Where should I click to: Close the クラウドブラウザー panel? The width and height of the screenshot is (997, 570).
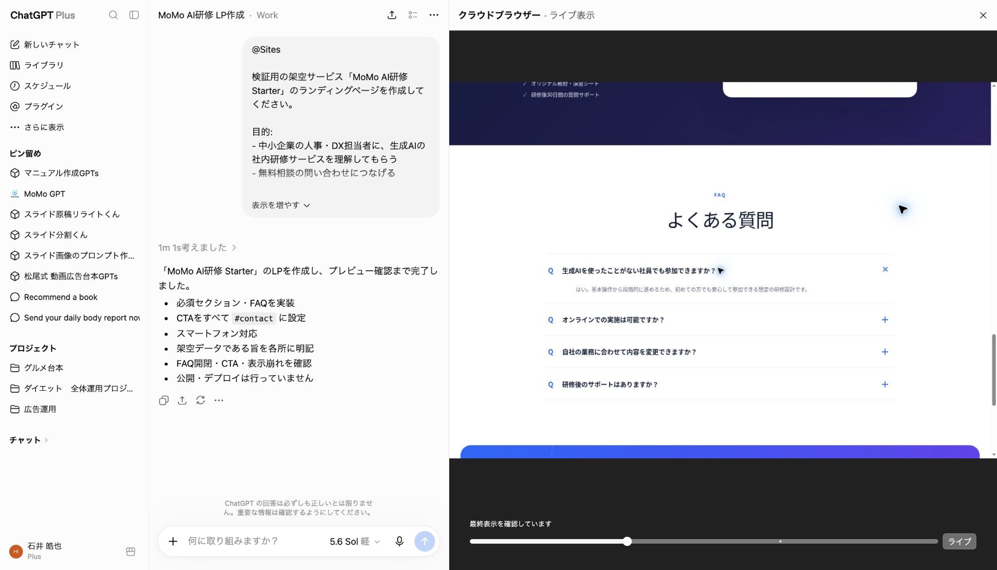point(983,15)
